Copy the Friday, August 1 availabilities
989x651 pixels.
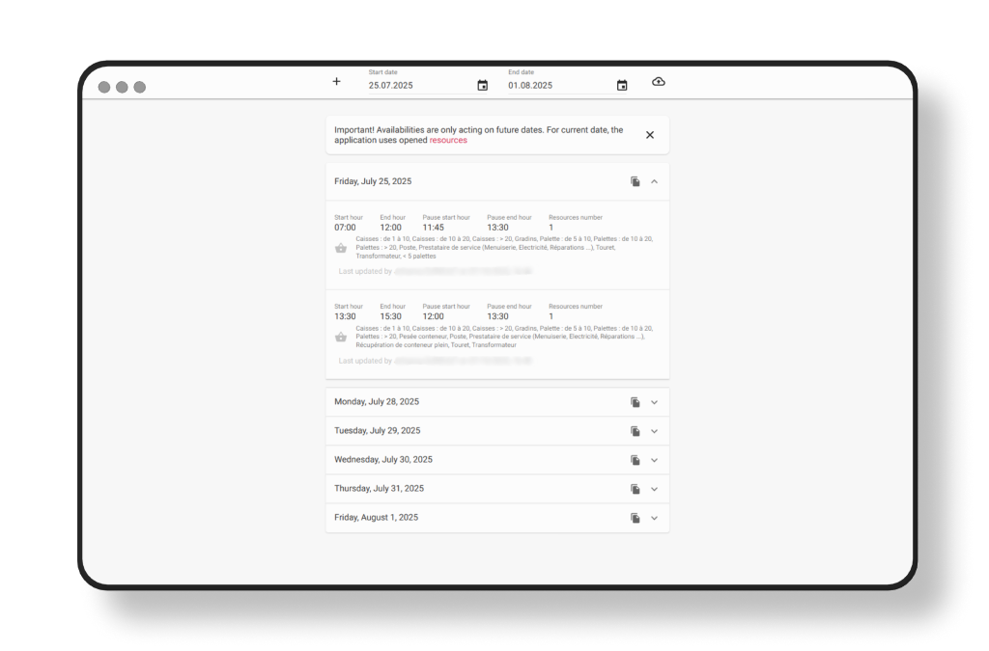coord(636,518)
